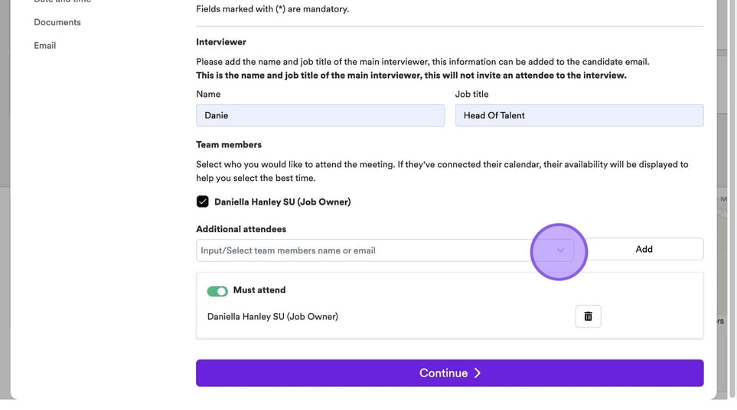Open the Documents section in sidebar

coord(57,22)
